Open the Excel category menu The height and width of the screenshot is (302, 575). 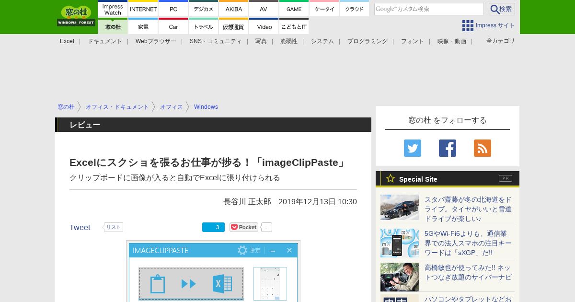[x=67, y=41]
